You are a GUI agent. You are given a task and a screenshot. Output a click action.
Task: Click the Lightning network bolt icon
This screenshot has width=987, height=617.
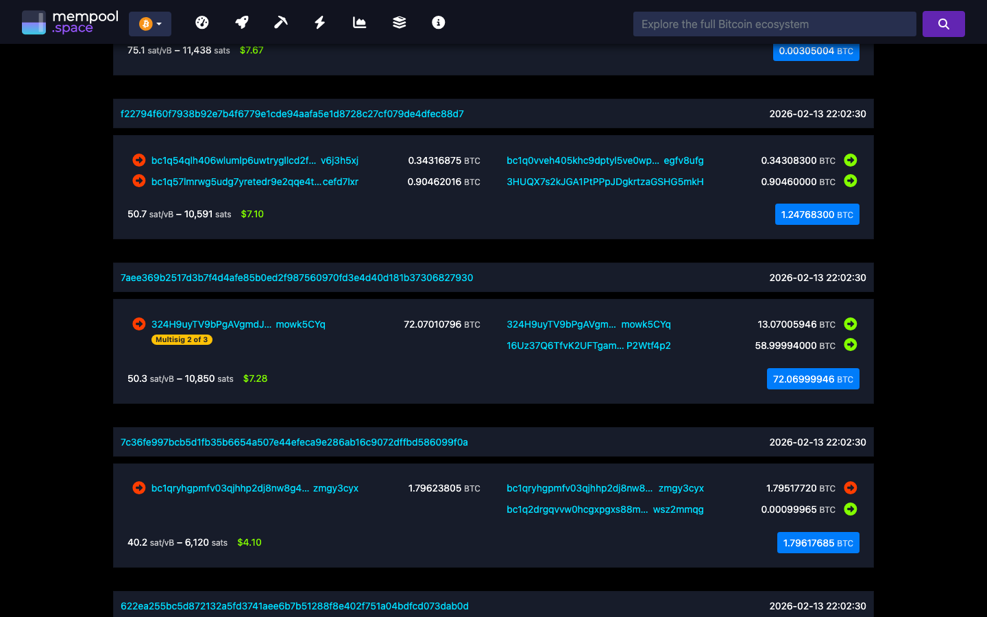(319, 22)
